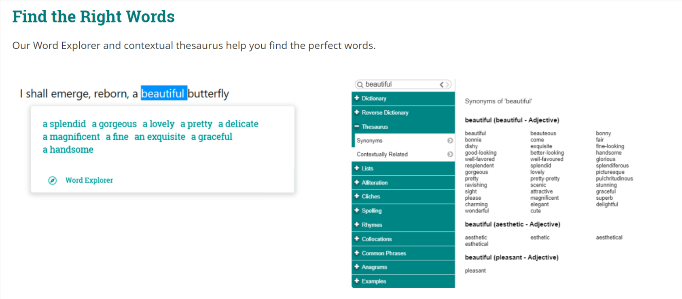Image resolution: width=682 pixels, height=299 pixels.
Task: Click the forward arrow in search box
Action: pos(447,84)
